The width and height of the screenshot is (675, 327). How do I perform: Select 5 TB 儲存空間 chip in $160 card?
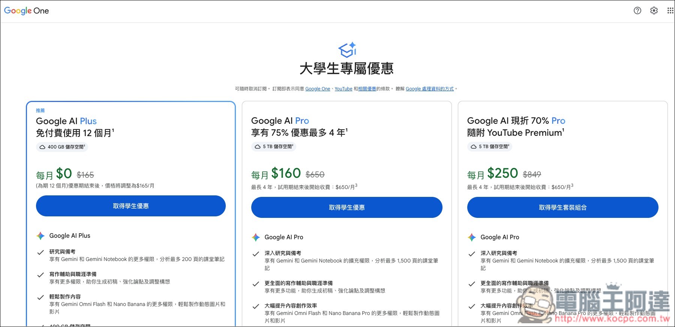[274, 147]
